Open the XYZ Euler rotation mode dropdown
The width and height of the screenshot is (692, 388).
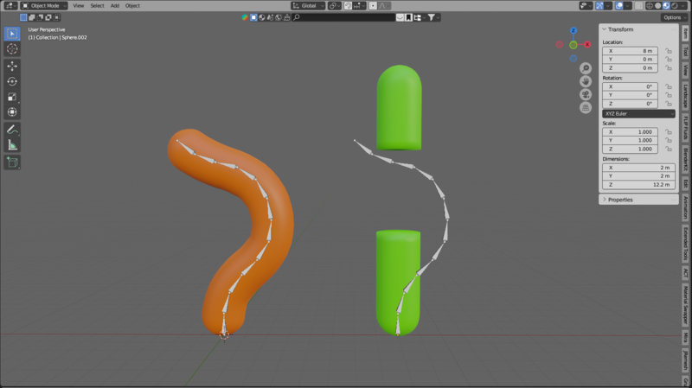(638, 113)
